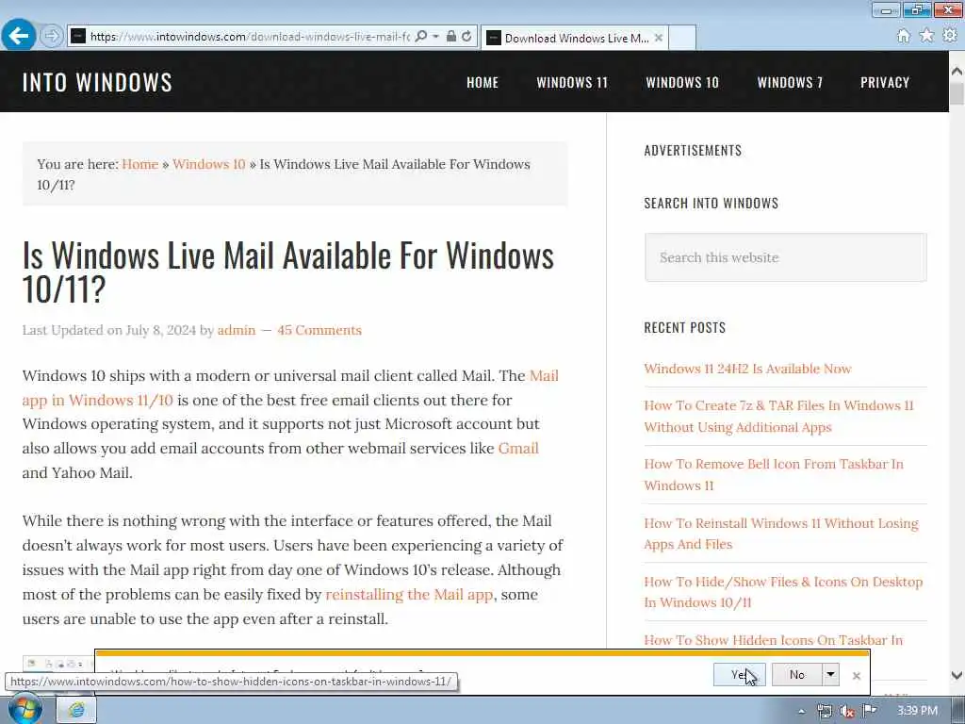Click the browser Forward arrow button
Image resolution: width=965 pixels, height=724 pixels.
tap(52, 36)
